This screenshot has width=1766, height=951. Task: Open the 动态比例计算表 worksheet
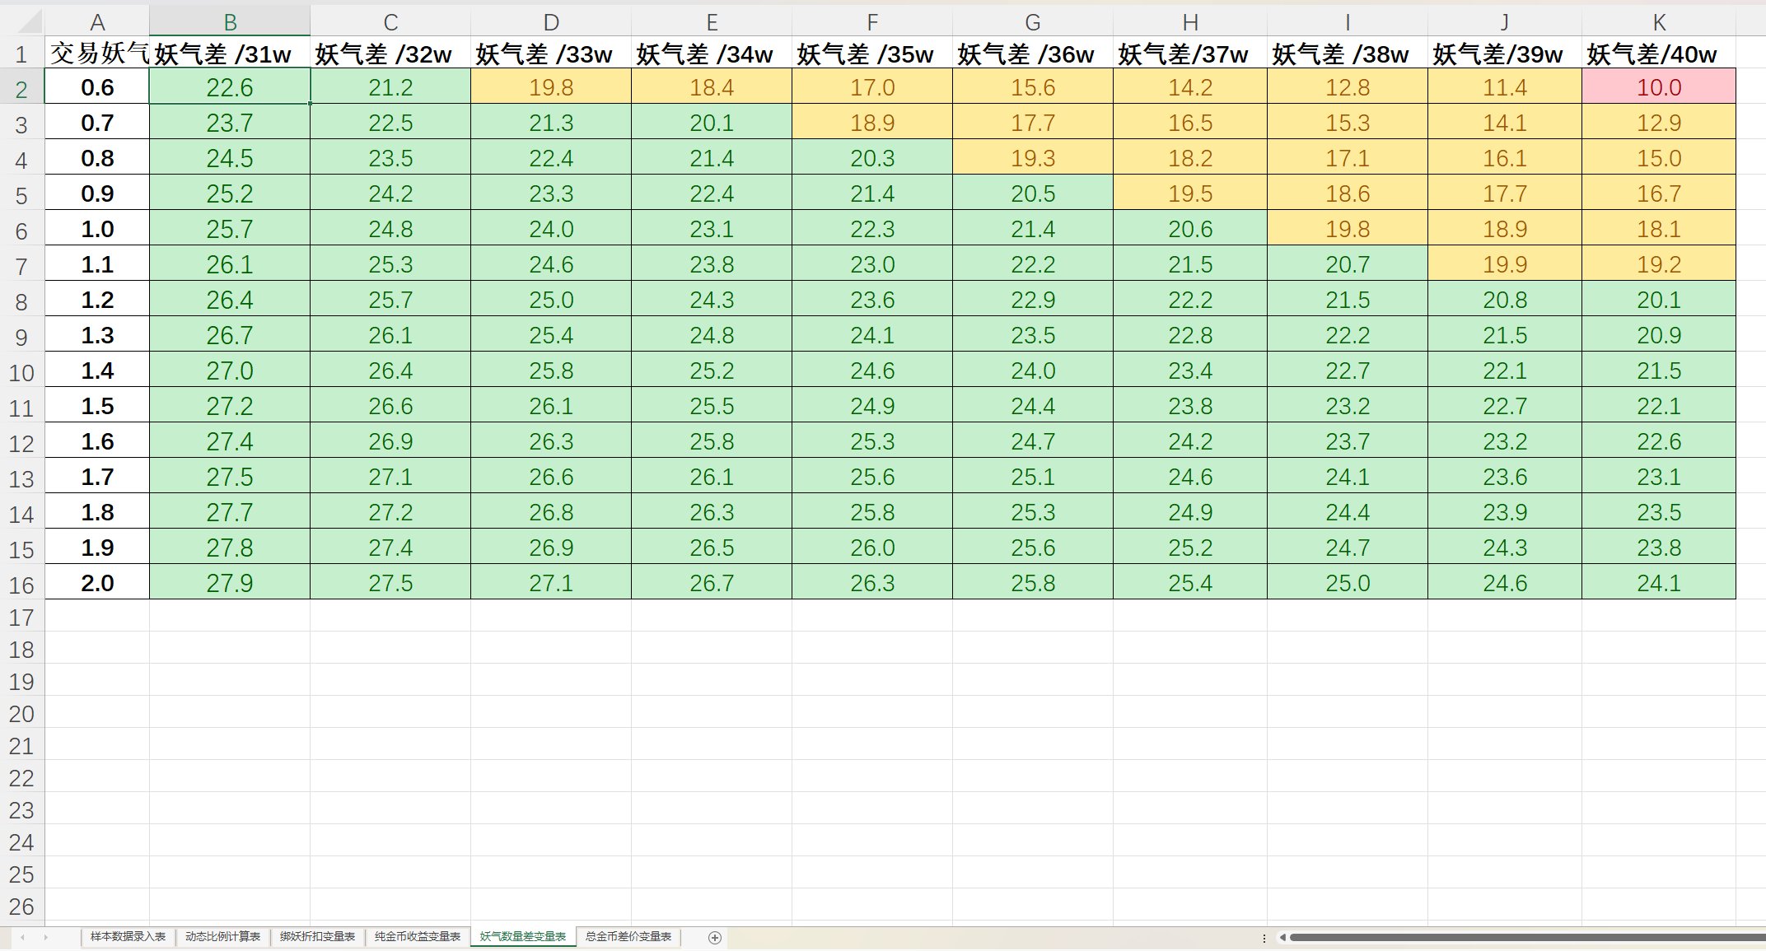[x=223, y=937]
